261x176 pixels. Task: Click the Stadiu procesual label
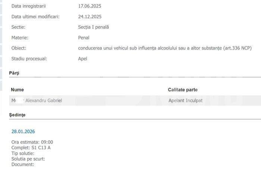coord(29,59)
